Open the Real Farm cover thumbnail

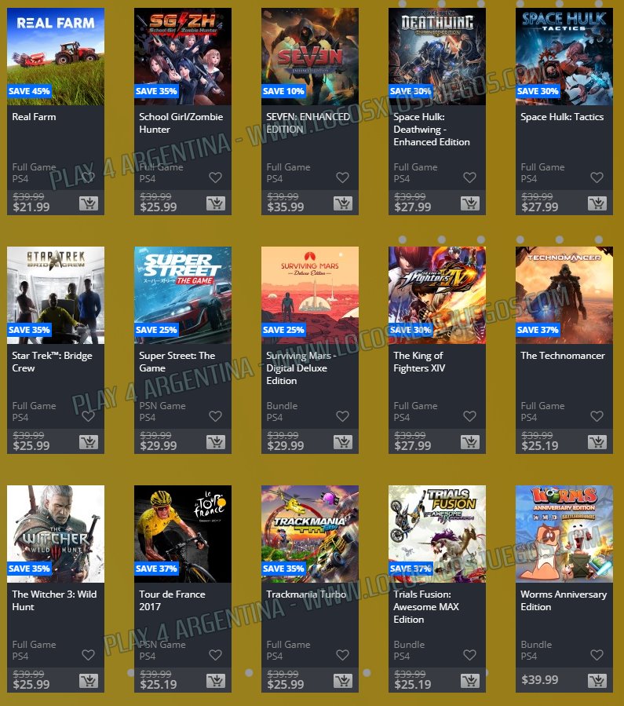(x=56, y=57)
